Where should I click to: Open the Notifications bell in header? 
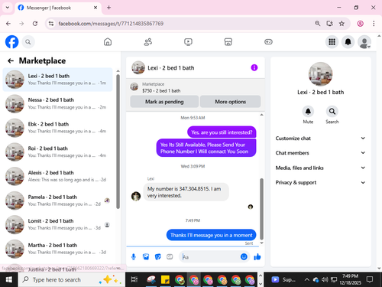coord(348,42)
